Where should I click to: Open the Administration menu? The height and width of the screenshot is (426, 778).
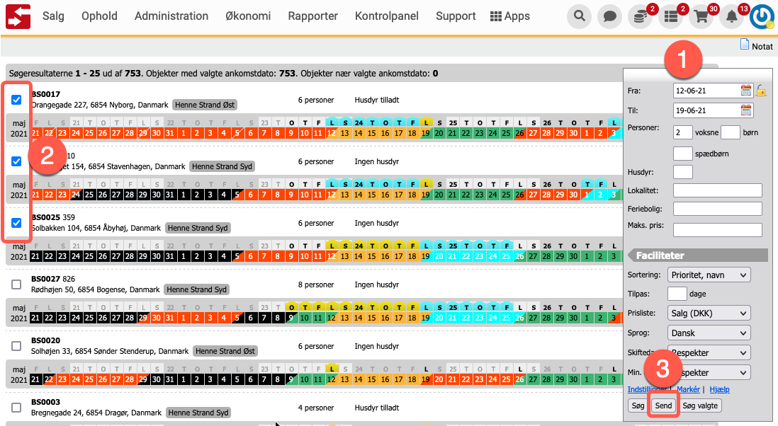pos(171,16)
